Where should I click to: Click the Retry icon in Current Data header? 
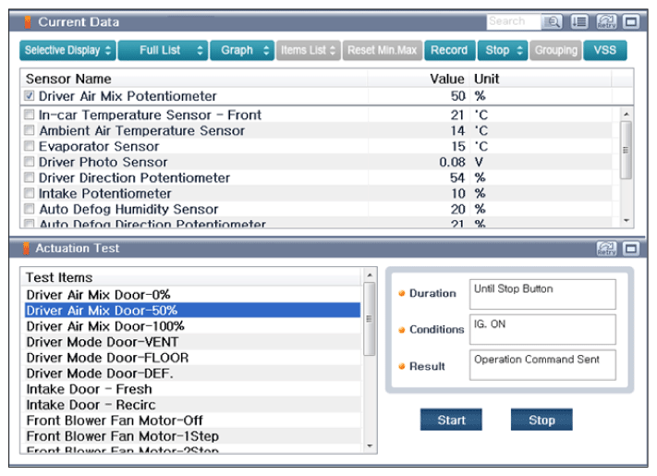tap(606, 21)
